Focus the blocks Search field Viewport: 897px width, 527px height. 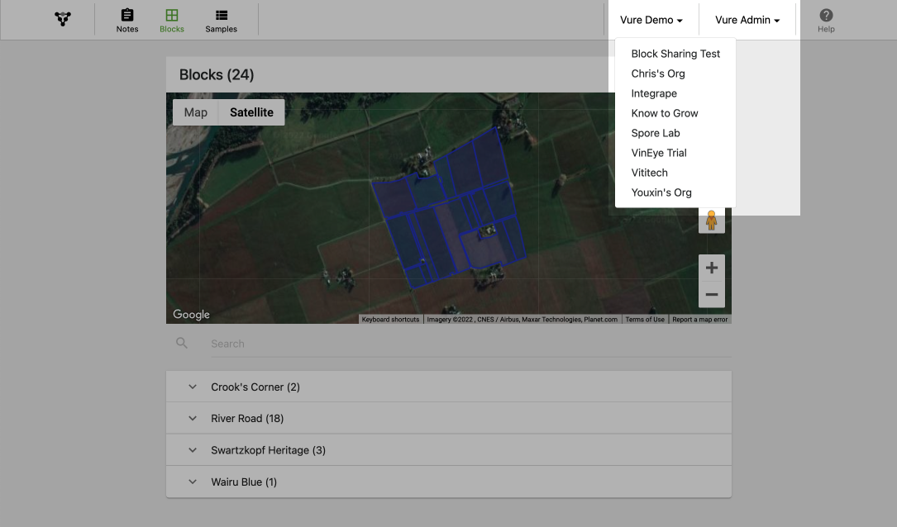(470, 344)
